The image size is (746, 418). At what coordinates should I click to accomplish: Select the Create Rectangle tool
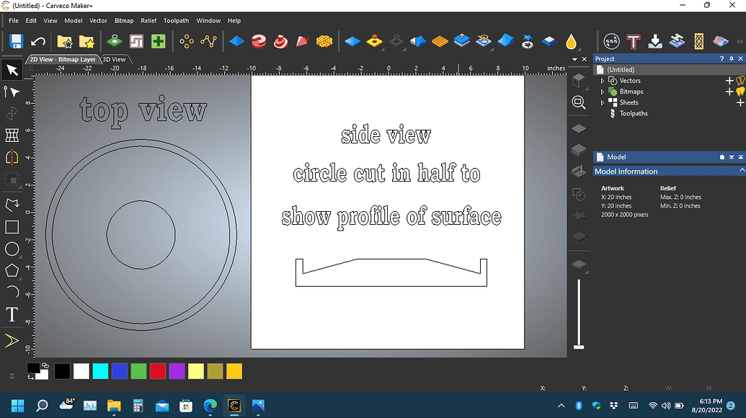click(12, 227)
